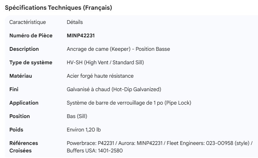The image size is (258, 158).
Task: Select the Numéro de Pièce row label
Action: tap(31, 35)
